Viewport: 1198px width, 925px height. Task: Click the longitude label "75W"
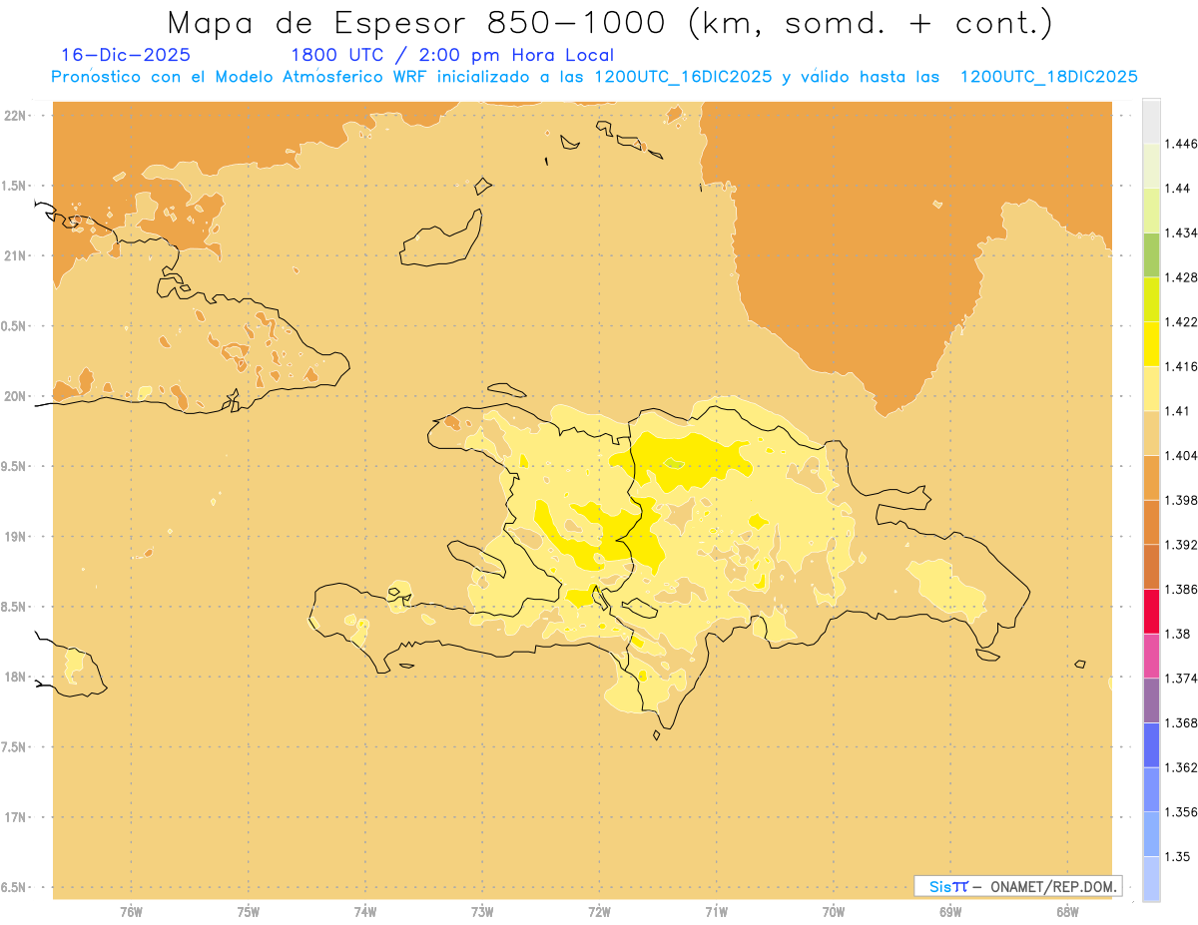[x=249, y=913]
